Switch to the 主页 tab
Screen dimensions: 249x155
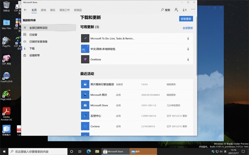coord(34,10)
